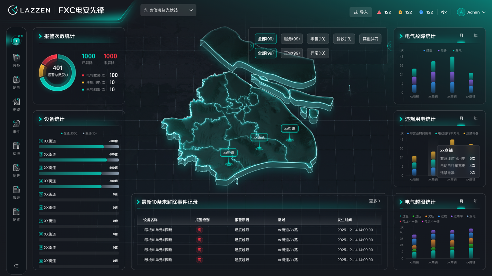This screenshot has width=492, height=276.
Task: Switch 电气越限统计 to 年 tab
Action: coord(475,201)
